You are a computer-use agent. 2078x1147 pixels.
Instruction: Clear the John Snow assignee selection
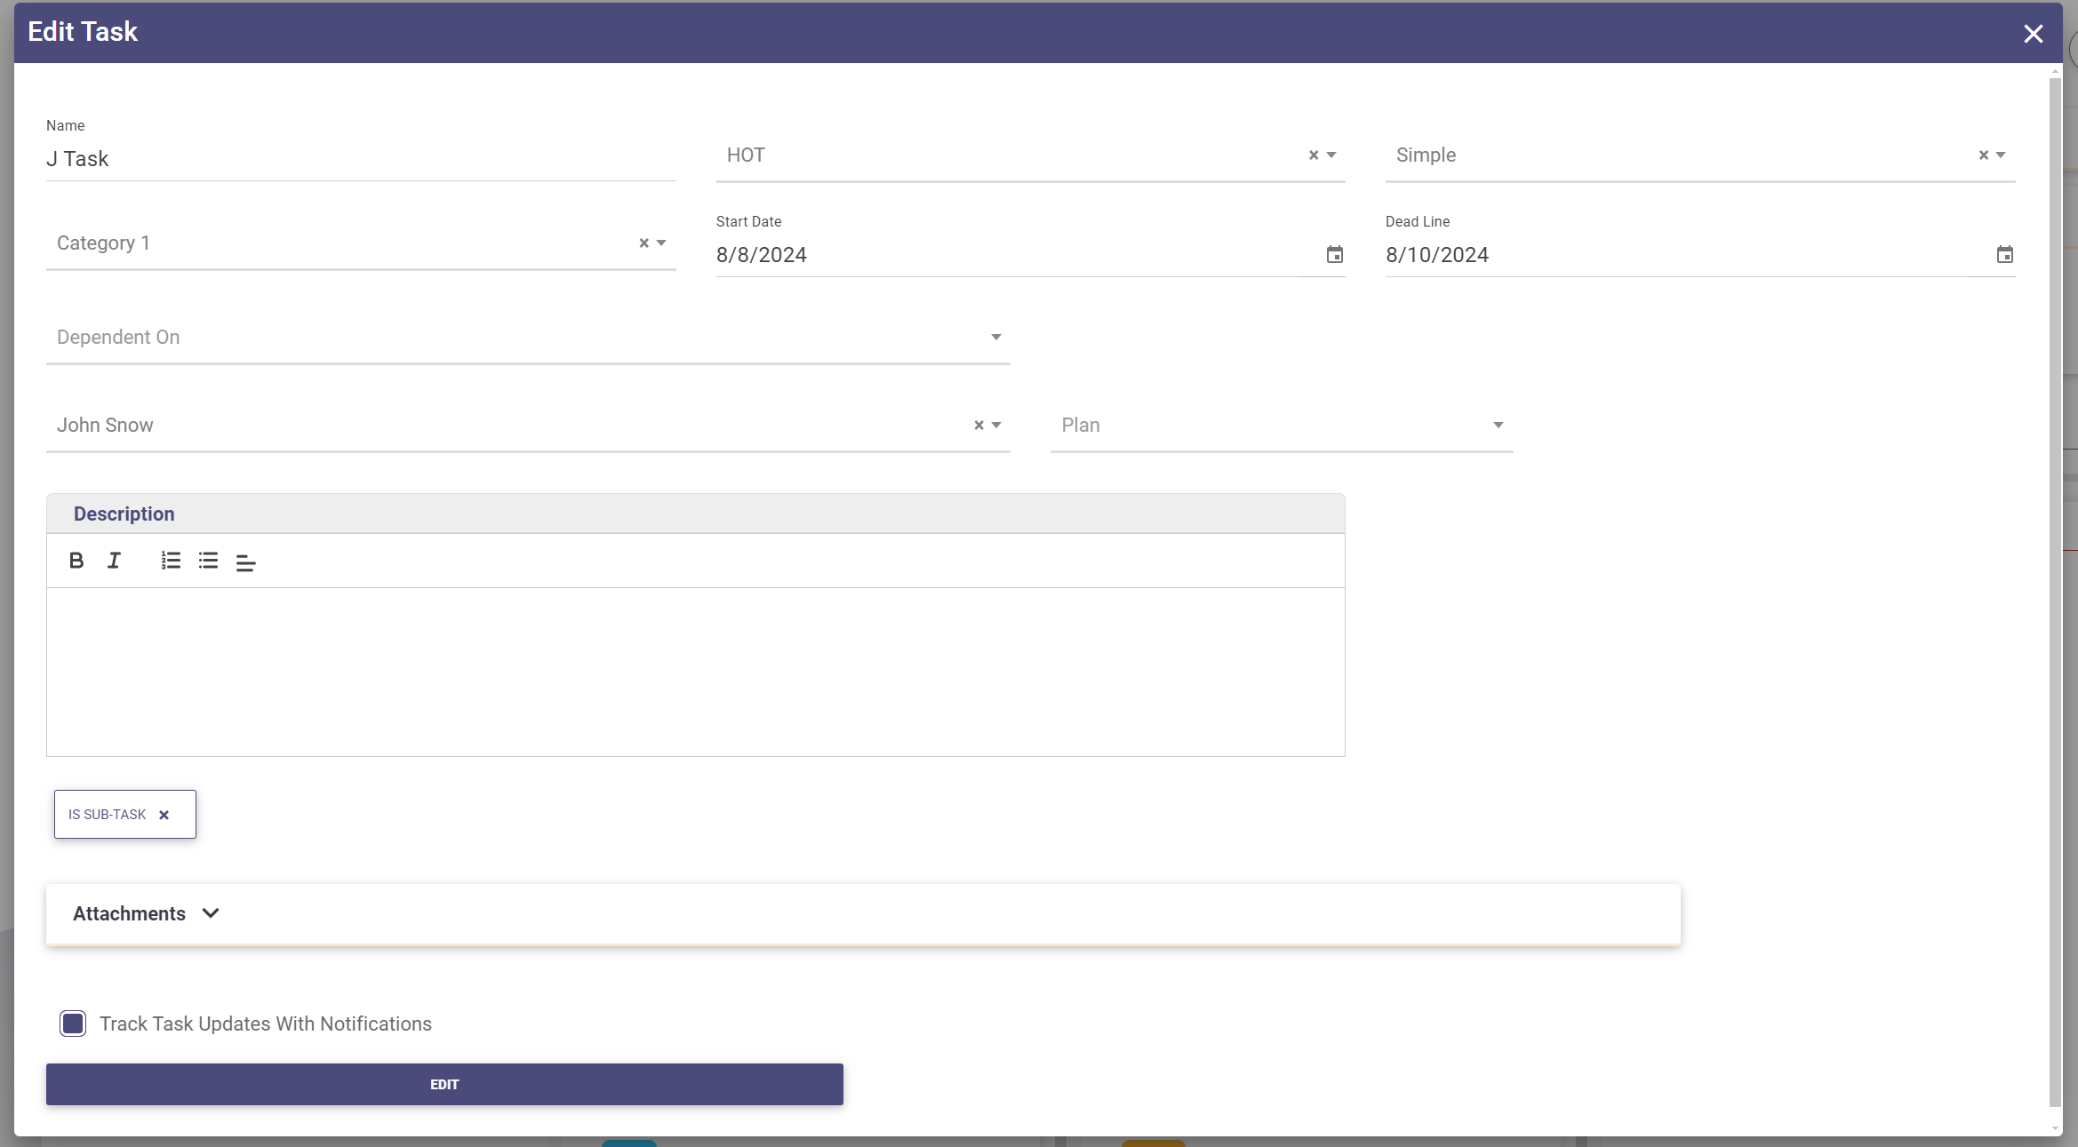(979, 426)
